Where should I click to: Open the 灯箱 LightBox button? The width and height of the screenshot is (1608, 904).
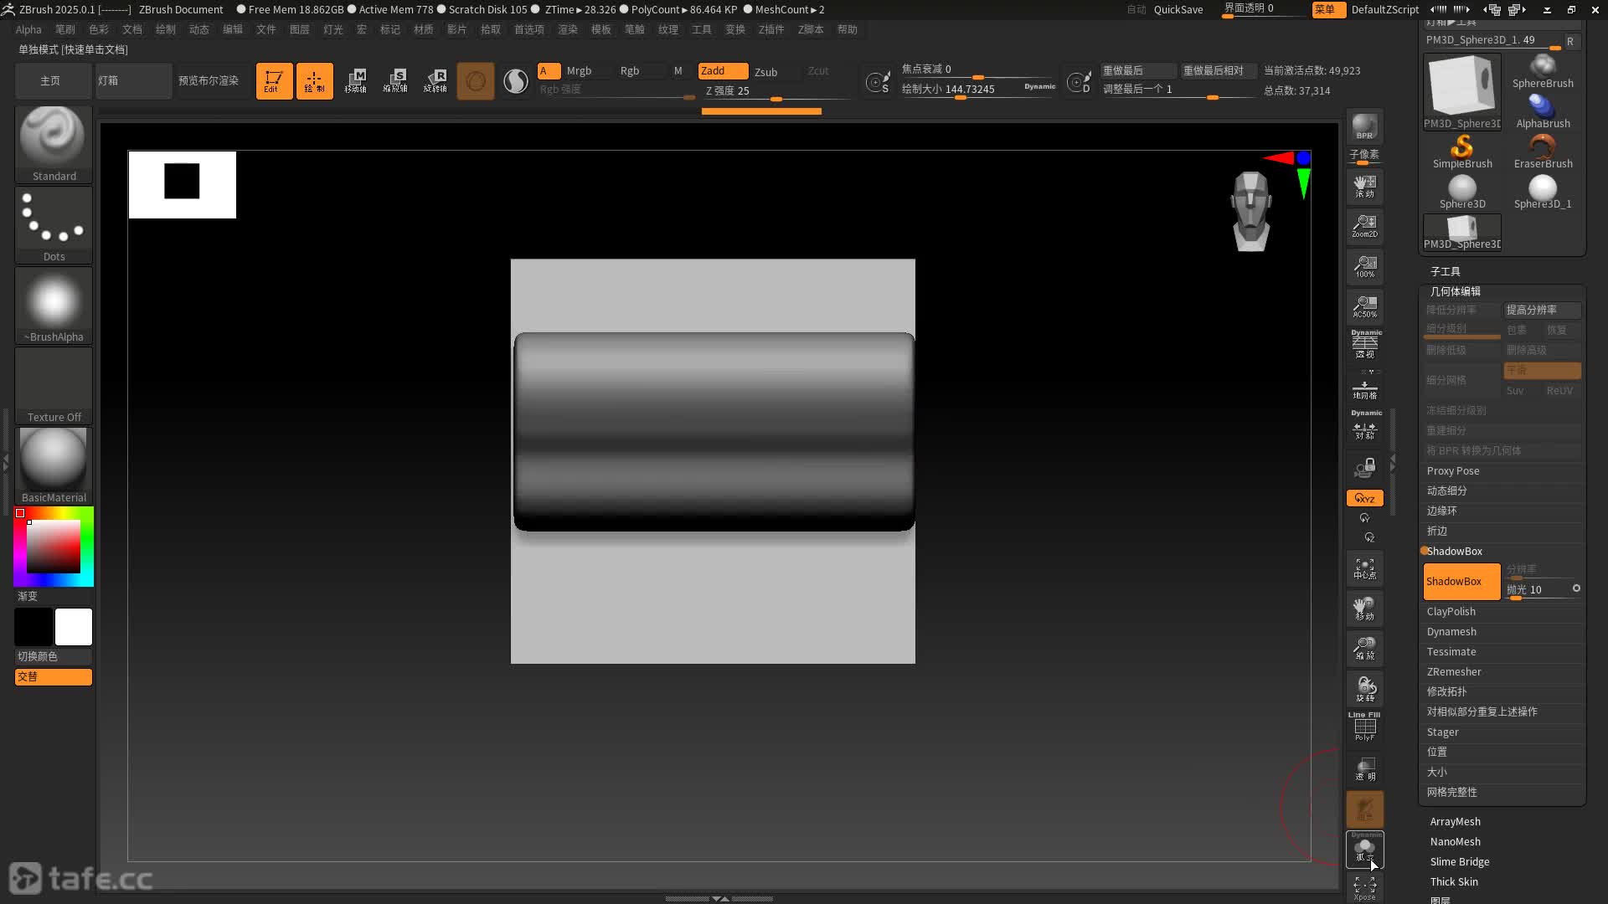[133, 81]
